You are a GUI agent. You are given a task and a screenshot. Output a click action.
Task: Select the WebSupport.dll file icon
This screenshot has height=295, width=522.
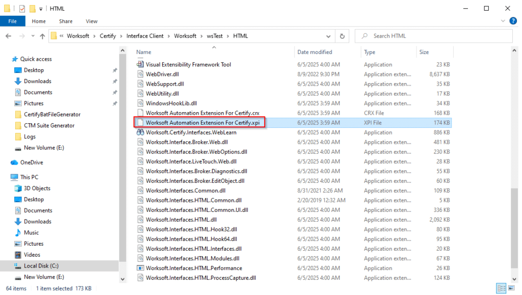[140, 84]
